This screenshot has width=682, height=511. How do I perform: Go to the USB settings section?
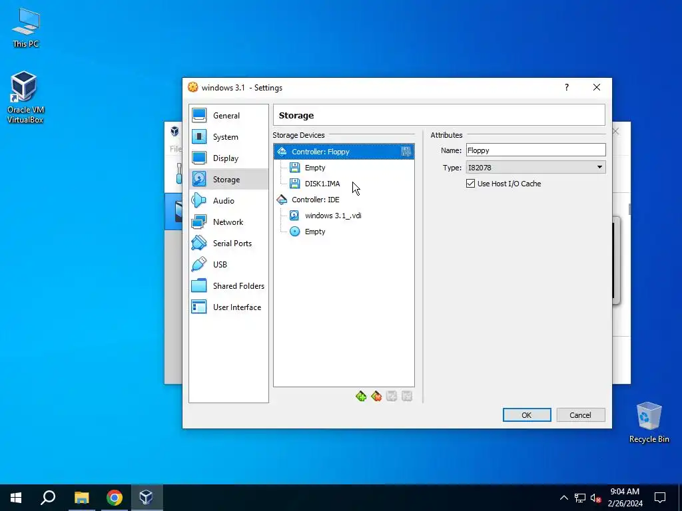tap(228, 265)
